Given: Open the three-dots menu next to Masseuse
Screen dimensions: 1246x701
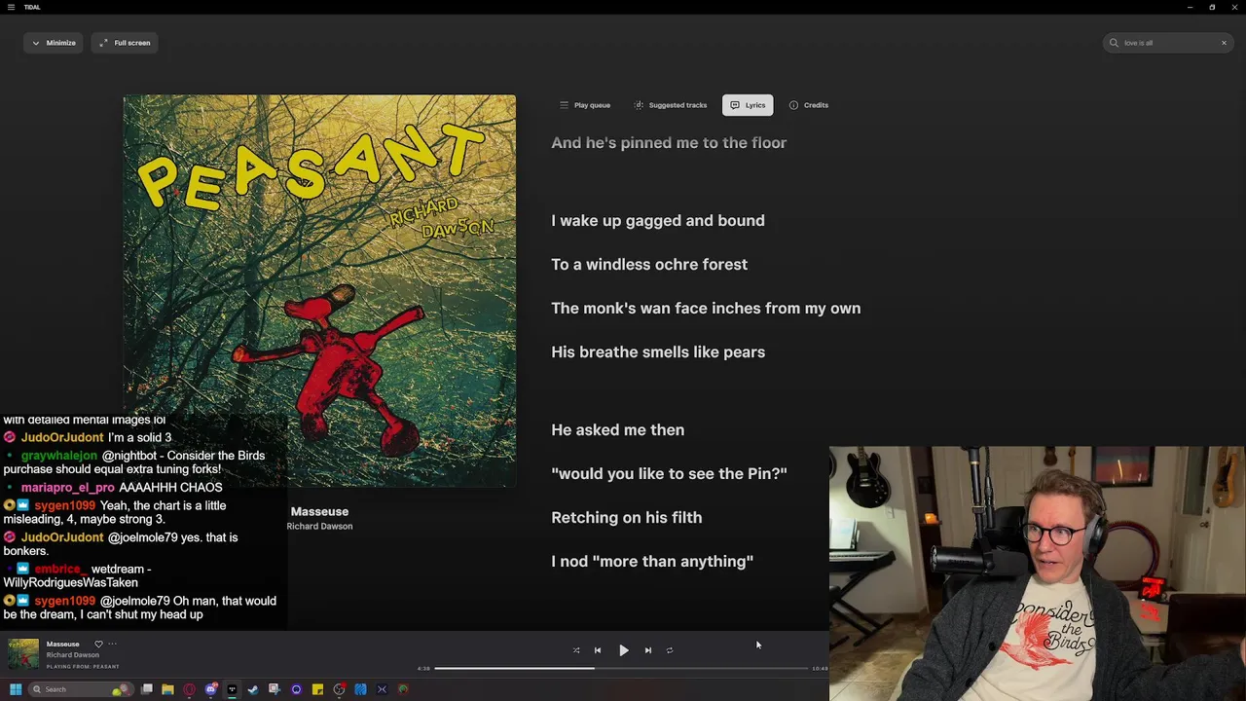Looking at the screenshot, I should pyautogui.click(x=112, y=644).
